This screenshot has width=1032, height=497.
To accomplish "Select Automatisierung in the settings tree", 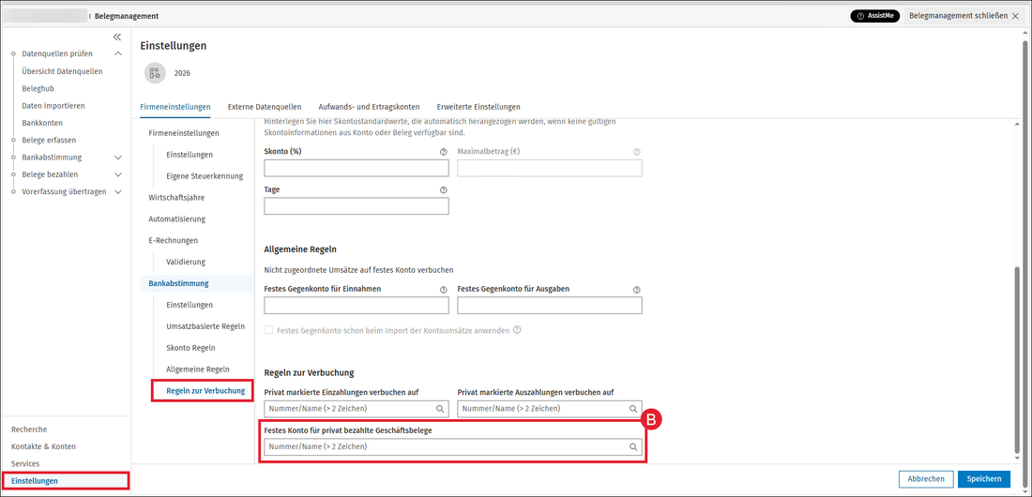I will (177, 218).
